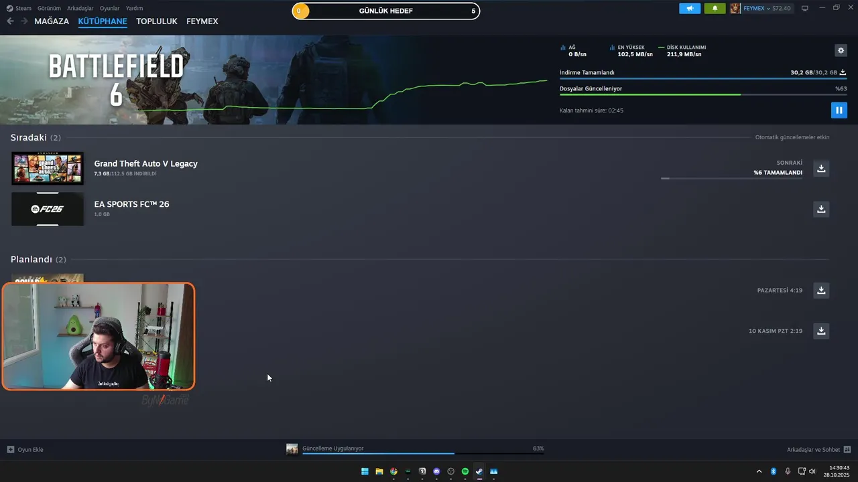
Task: Go back with the left arrow
Action: click(x=10, y=21)
